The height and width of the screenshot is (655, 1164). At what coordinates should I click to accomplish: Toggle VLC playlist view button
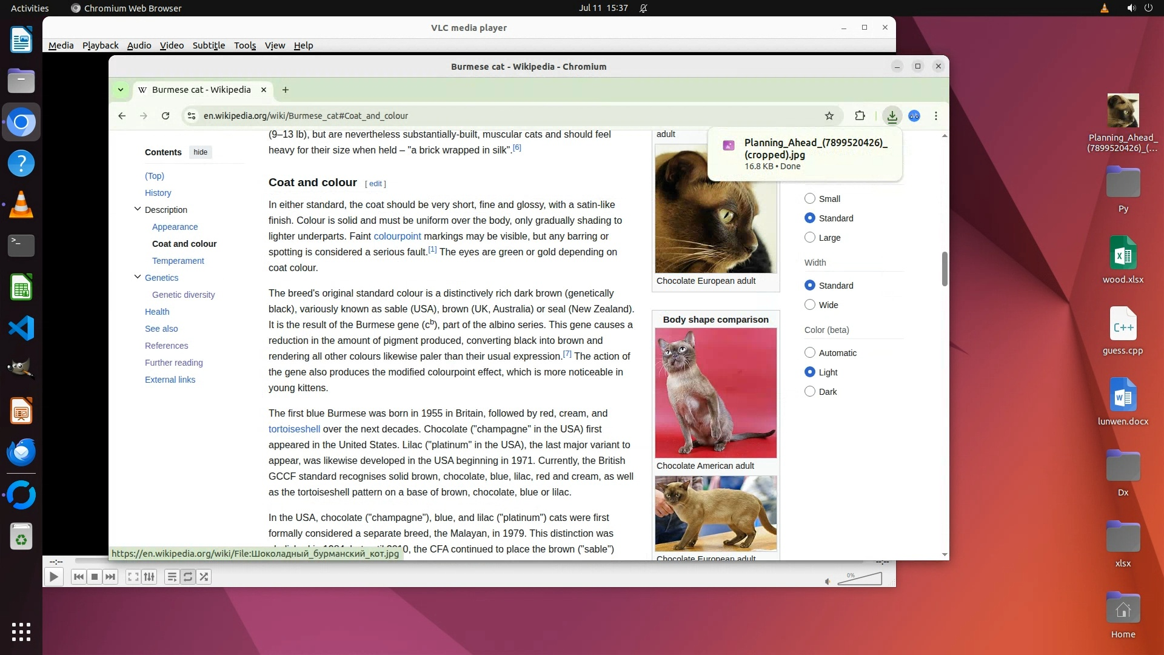tap(172, 577)
